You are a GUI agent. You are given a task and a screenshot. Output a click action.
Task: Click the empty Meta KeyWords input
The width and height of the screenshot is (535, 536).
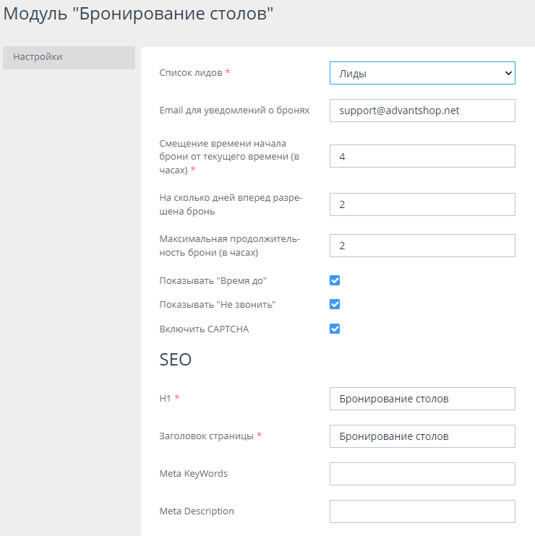422,474
